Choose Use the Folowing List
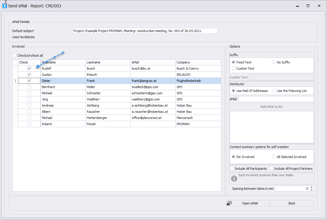The height and width of the screenshot is (220, 327). (274, 91)
